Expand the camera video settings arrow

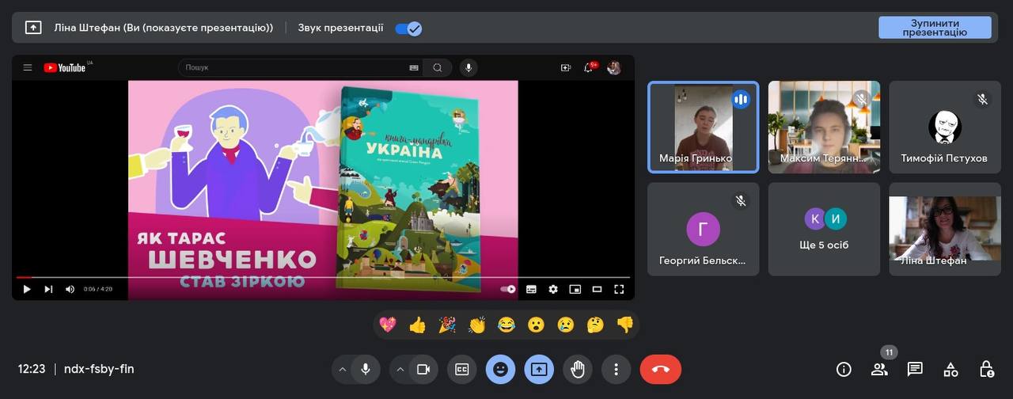[400, 369]
